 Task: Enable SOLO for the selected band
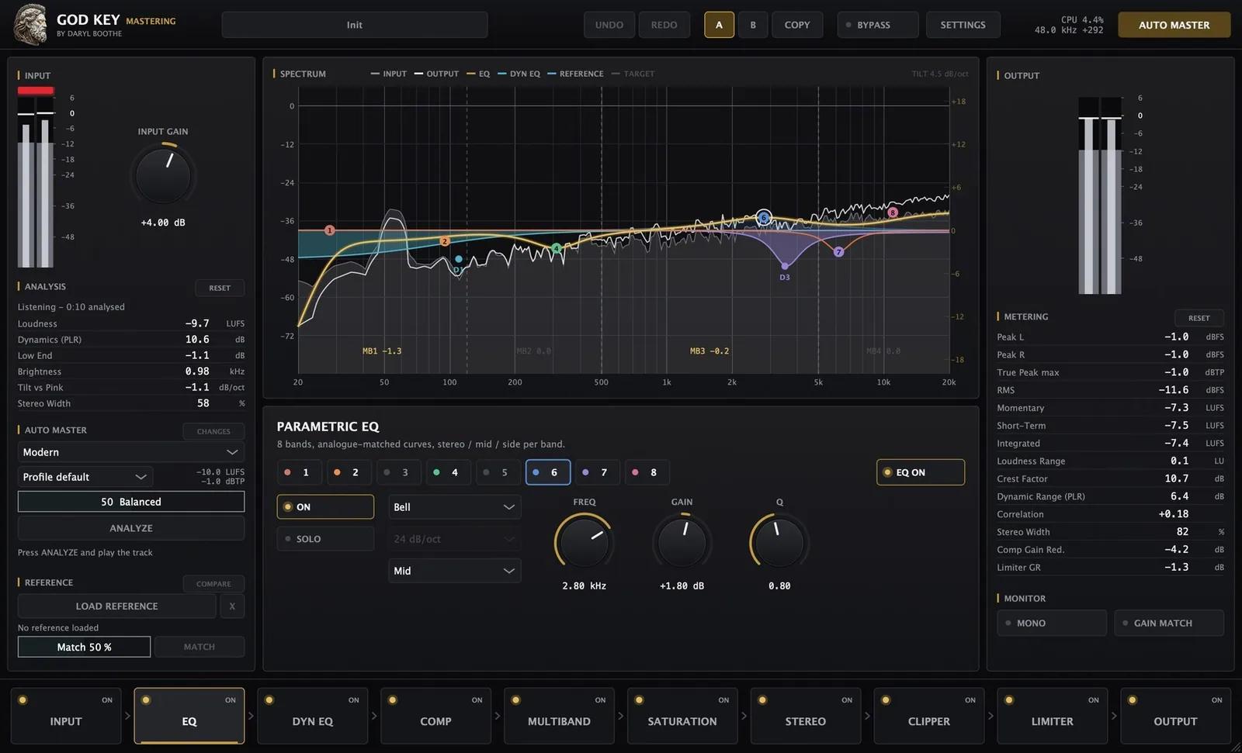[325, 539]
